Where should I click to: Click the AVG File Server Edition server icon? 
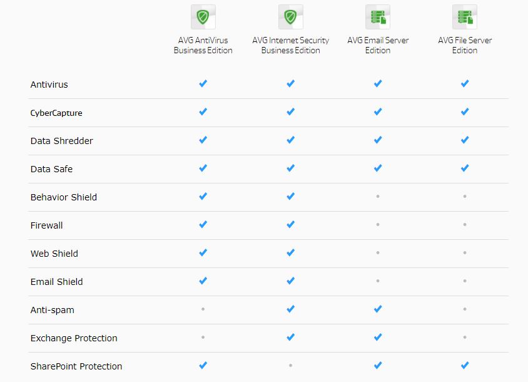[x=465, y=17]
